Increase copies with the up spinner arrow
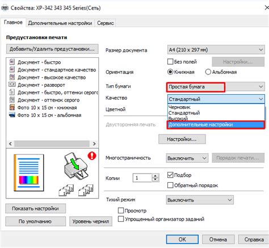This screenshot has width=269, height=248. 155,176
